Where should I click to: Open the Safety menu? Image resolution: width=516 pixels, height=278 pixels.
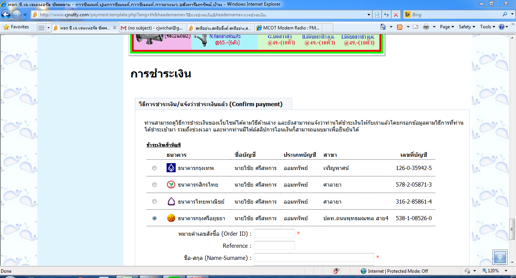click(x=467, y=27)
